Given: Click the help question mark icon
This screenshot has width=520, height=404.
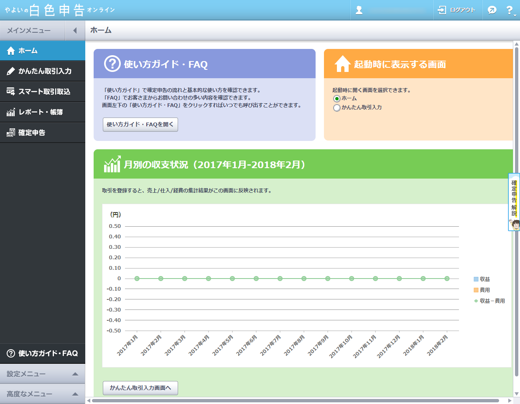Looking at the screenshot, I should [510, 10].
